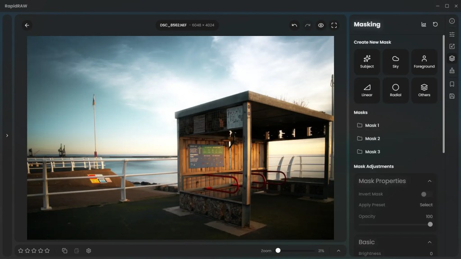Expand the left side panel
Viewport: 461px width, 259px height.
pos(7,135)
